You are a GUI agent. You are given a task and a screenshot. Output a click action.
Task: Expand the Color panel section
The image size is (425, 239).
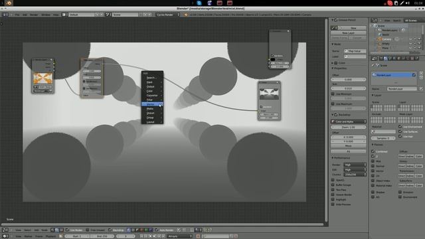click(x=333, y=63)
